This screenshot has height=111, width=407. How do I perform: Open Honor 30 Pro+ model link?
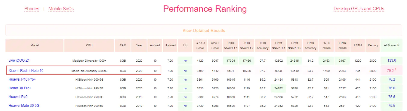20,88
